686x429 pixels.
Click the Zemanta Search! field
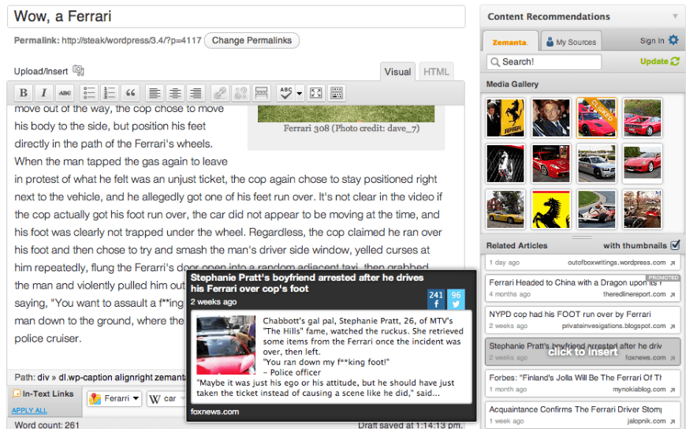(x=544, y=62)
